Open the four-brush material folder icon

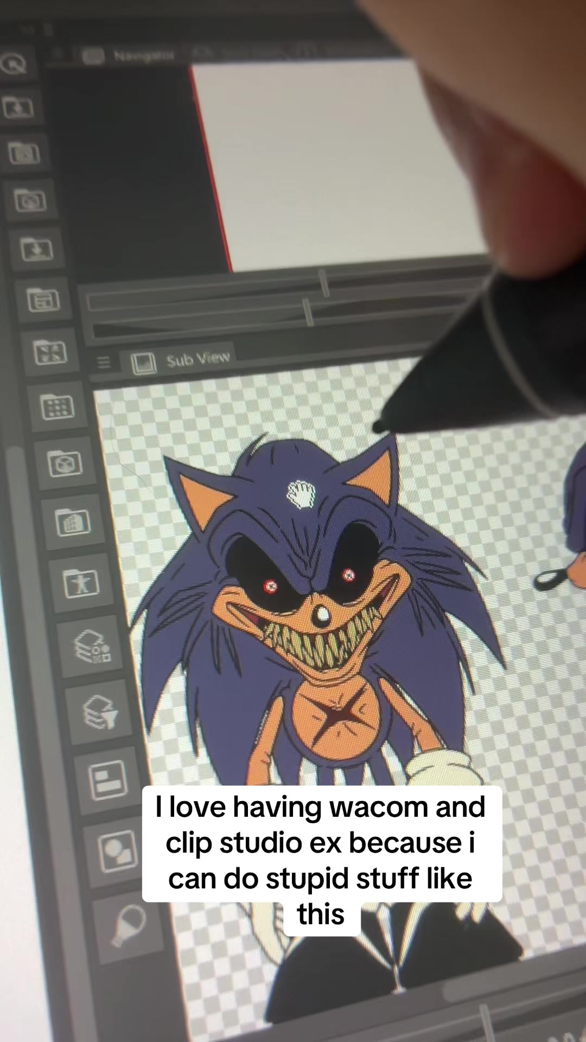click(x=50, y=352)
